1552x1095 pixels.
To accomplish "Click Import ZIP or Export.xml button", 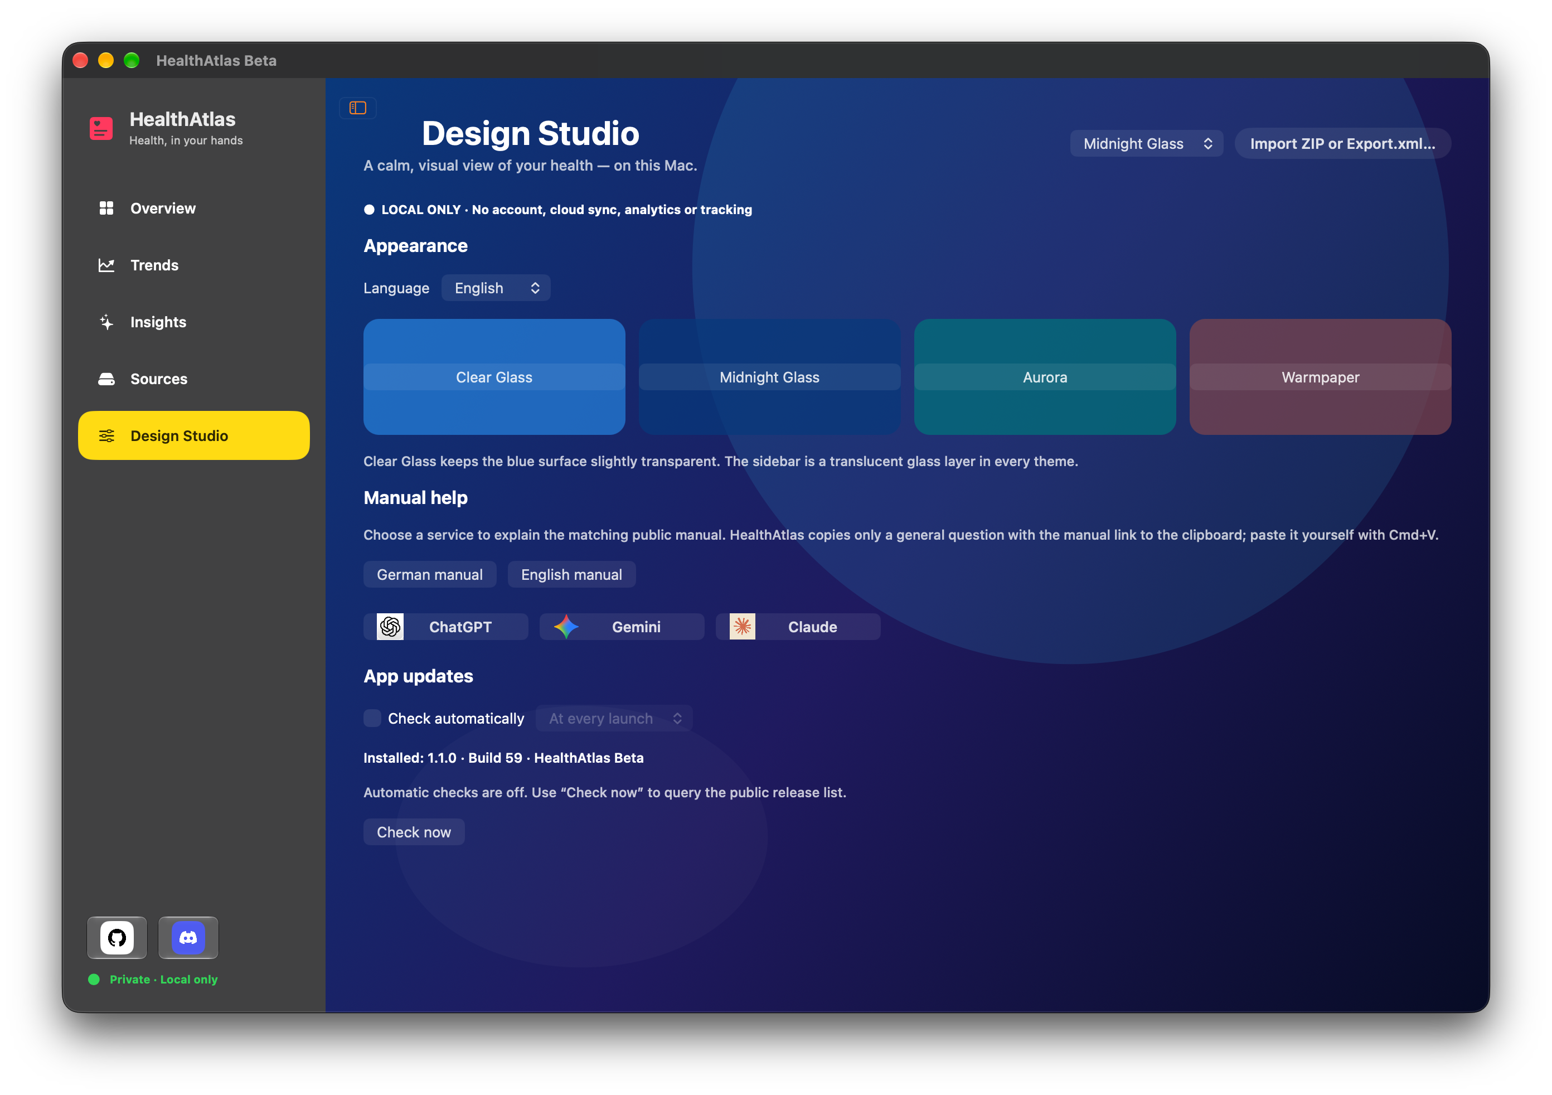I will (x=1342, y=143).
